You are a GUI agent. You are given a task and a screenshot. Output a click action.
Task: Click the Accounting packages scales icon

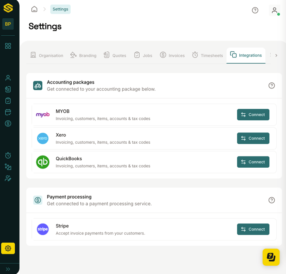pyautogui.click(x=38, y=85)
